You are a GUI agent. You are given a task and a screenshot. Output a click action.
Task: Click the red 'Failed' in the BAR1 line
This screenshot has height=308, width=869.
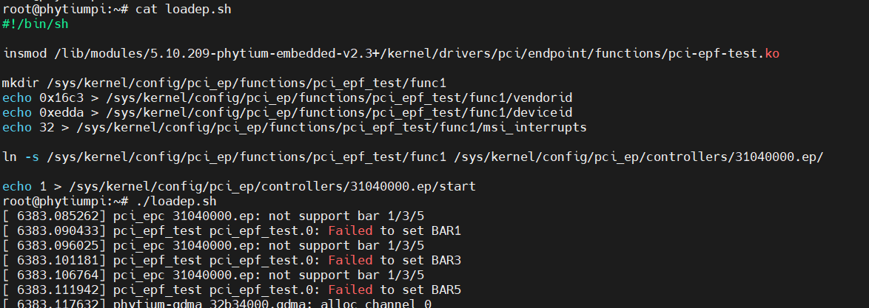click(x=350, y=231)
